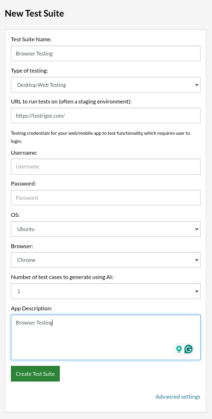The image size is (212, 419).
Task: Click the Grammarly G icon in App Description
Action: click(x=188, y=349)
